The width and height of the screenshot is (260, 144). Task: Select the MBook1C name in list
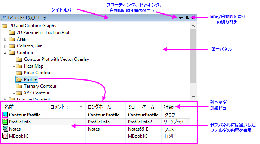(19, 136)
